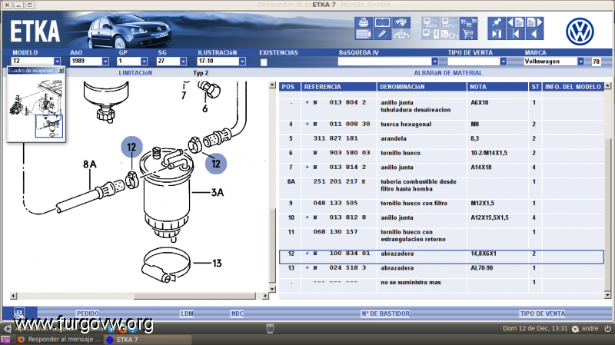Click the Firefox launcher in the panel
Image resolution: width=615 pixels, height=345 pixels.
point(122,329)
